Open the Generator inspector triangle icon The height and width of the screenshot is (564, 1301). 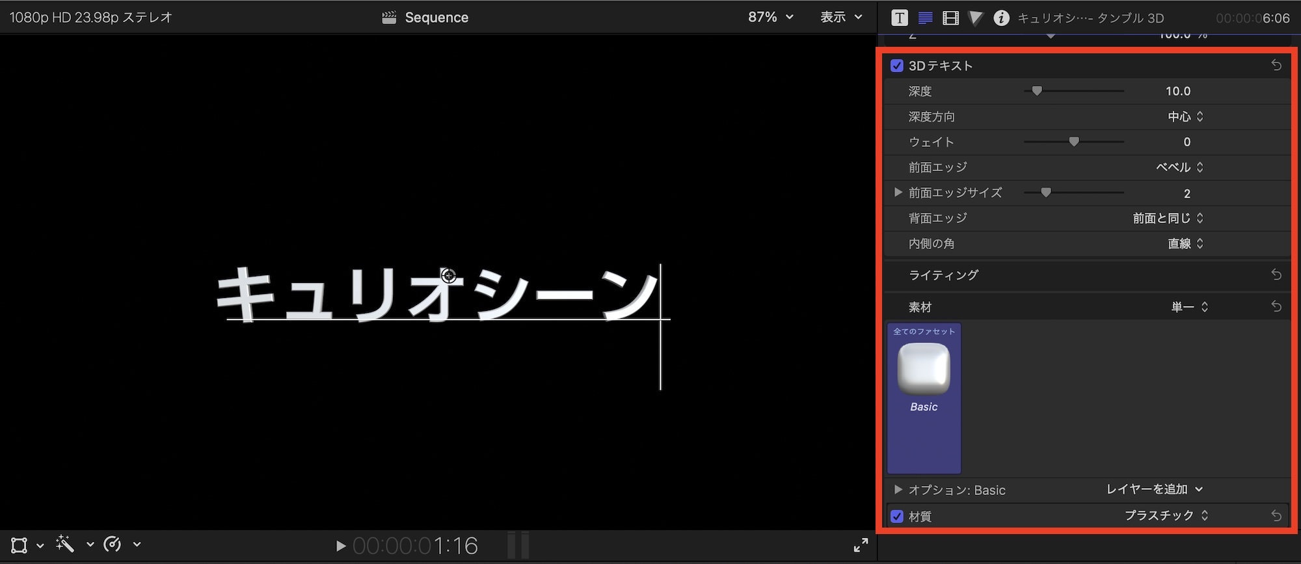[x=975, y=18]
